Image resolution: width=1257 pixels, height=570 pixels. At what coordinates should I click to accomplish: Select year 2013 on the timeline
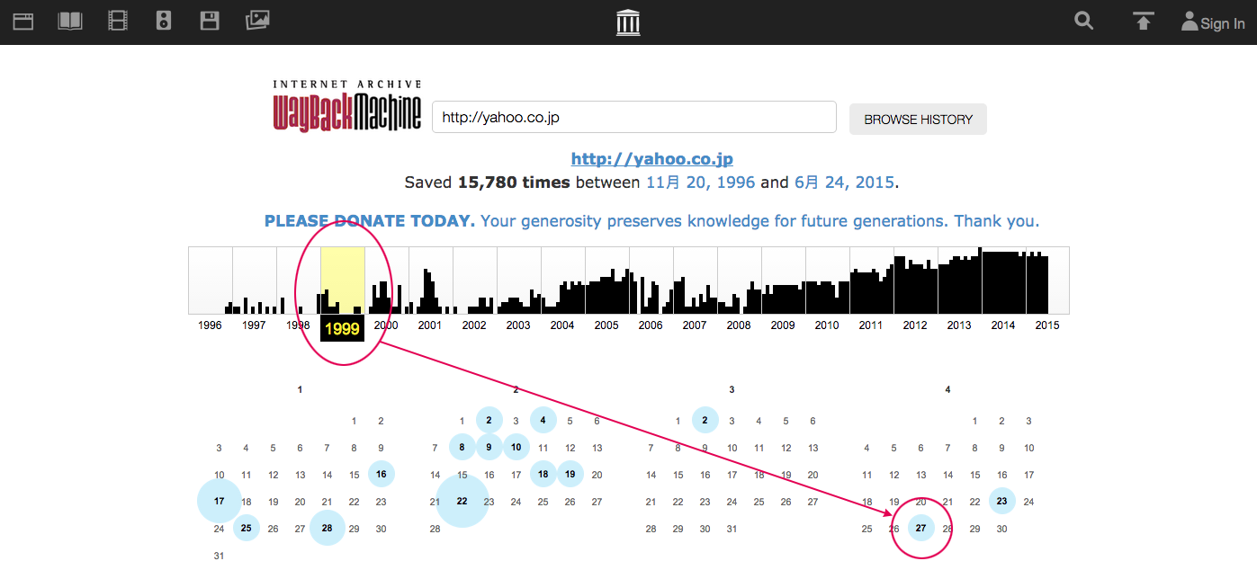[959, 325]
